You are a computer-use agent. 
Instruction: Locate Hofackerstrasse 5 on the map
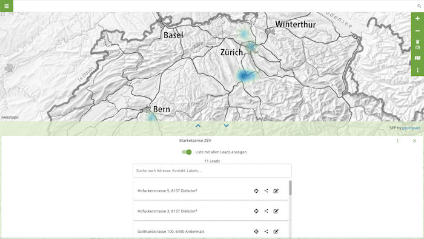tap(256, 191)
